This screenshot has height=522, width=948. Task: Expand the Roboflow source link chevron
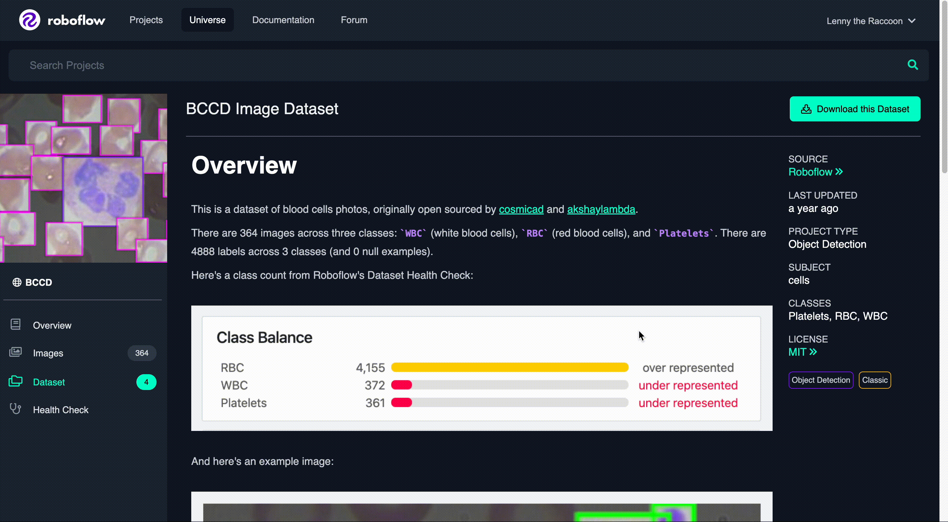click(839, 172)
